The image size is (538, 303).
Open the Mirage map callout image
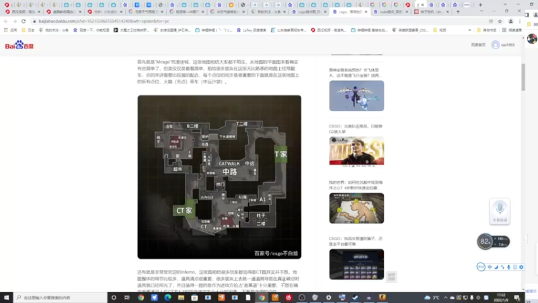(219, 177)
